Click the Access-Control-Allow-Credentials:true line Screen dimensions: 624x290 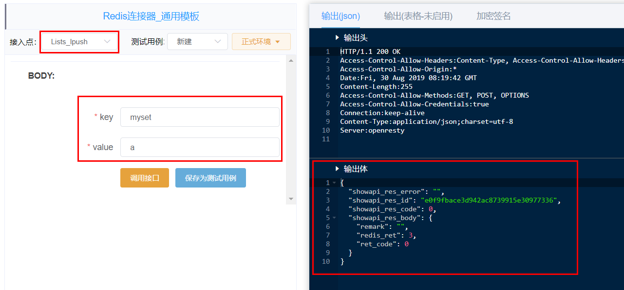415,104
